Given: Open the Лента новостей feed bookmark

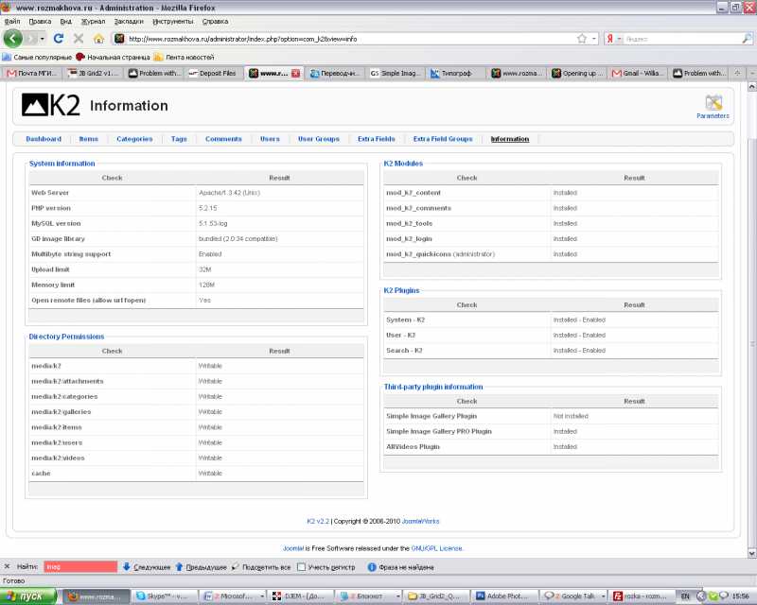Looking at the screenshot, I should point(184,57).
